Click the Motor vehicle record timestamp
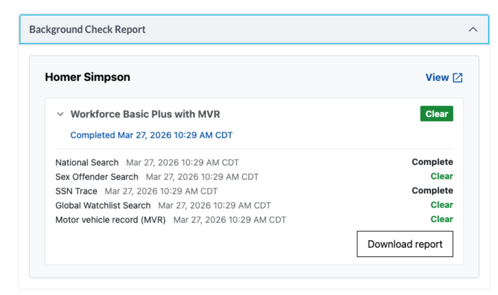The width and height of the screenshot is (498, 295). [230, 220]
